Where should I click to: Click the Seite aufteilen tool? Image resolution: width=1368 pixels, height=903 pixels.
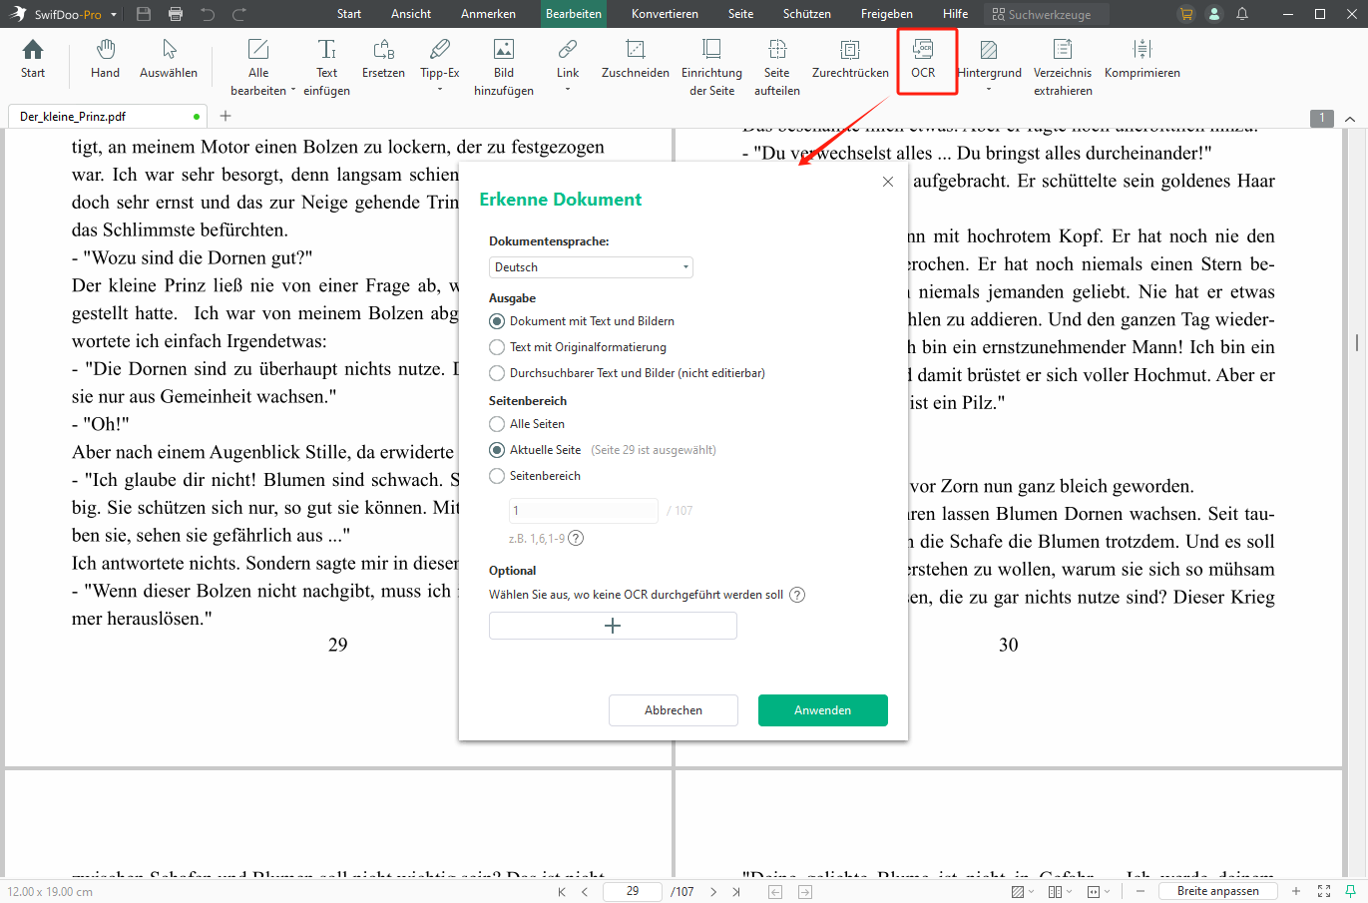tap(776, 67)
